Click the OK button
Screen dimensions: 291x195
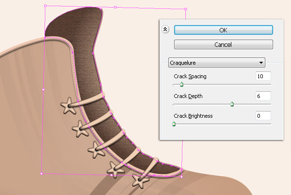pos(224,30)
